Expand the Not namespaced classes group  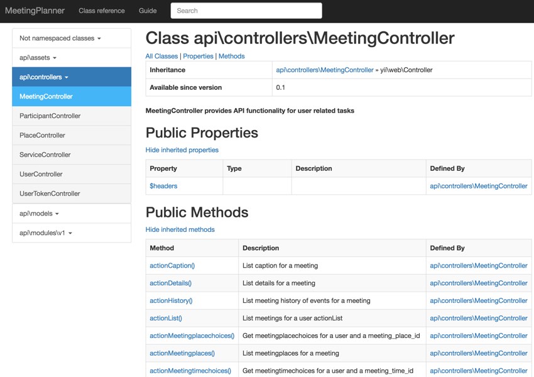coord(72,38)
